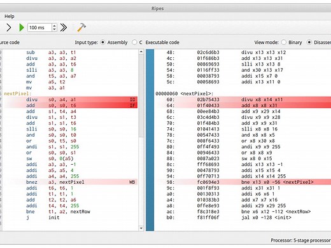Click disassembly address 88: sw x8 0 x15

point(243,158)
